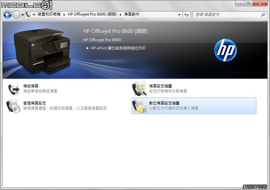The width and height of the screenshot is (270, 190).
Task: Open the address bar history dropdown
Action: pos(179,15)
